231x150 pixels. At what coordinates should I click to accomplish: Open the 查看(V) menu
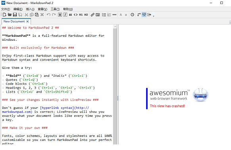(42, 9)
